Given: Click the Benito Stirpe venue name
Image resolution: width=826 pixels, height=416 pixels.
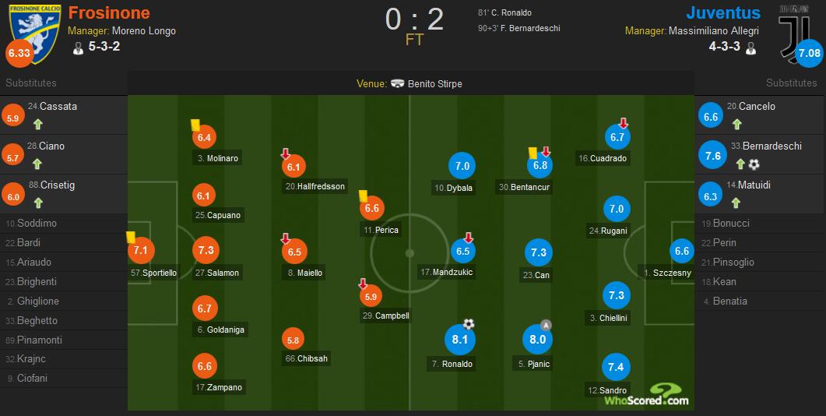Looking at the screenshot, I should coord(434,84).
